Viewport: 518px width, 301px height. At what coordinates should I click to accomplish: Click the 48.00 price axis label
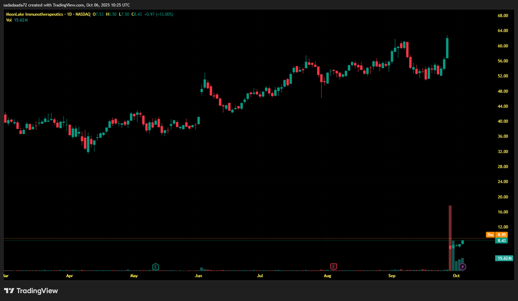pos(502,91)
